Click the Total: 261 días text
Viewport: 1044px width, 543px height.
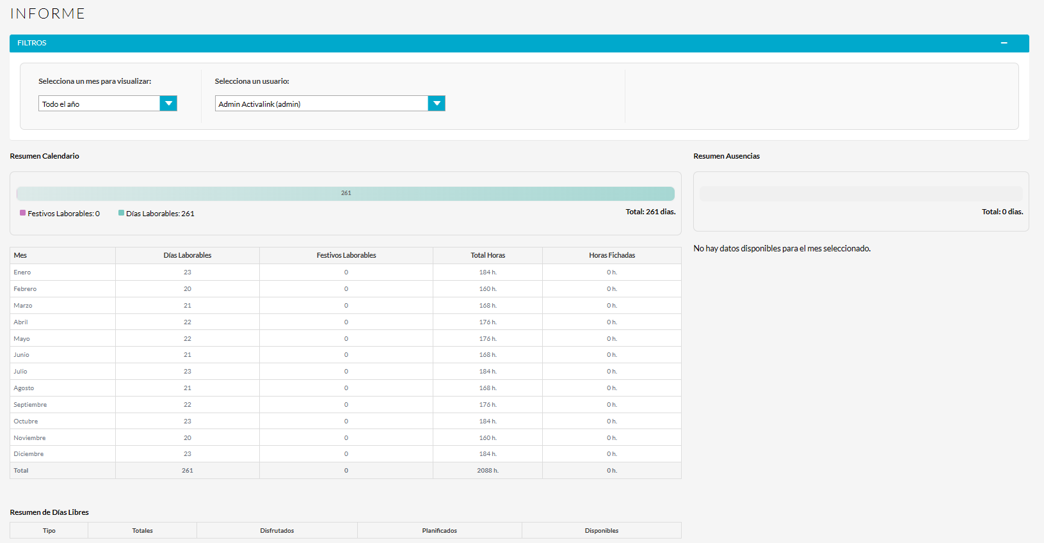(650, 212)
